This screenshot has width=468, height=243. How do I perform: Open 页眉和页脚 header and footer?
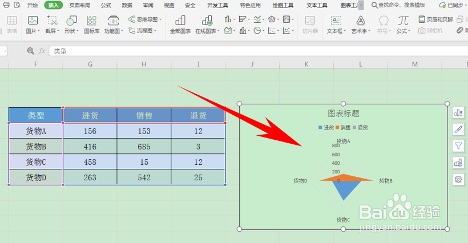(436, 19)
